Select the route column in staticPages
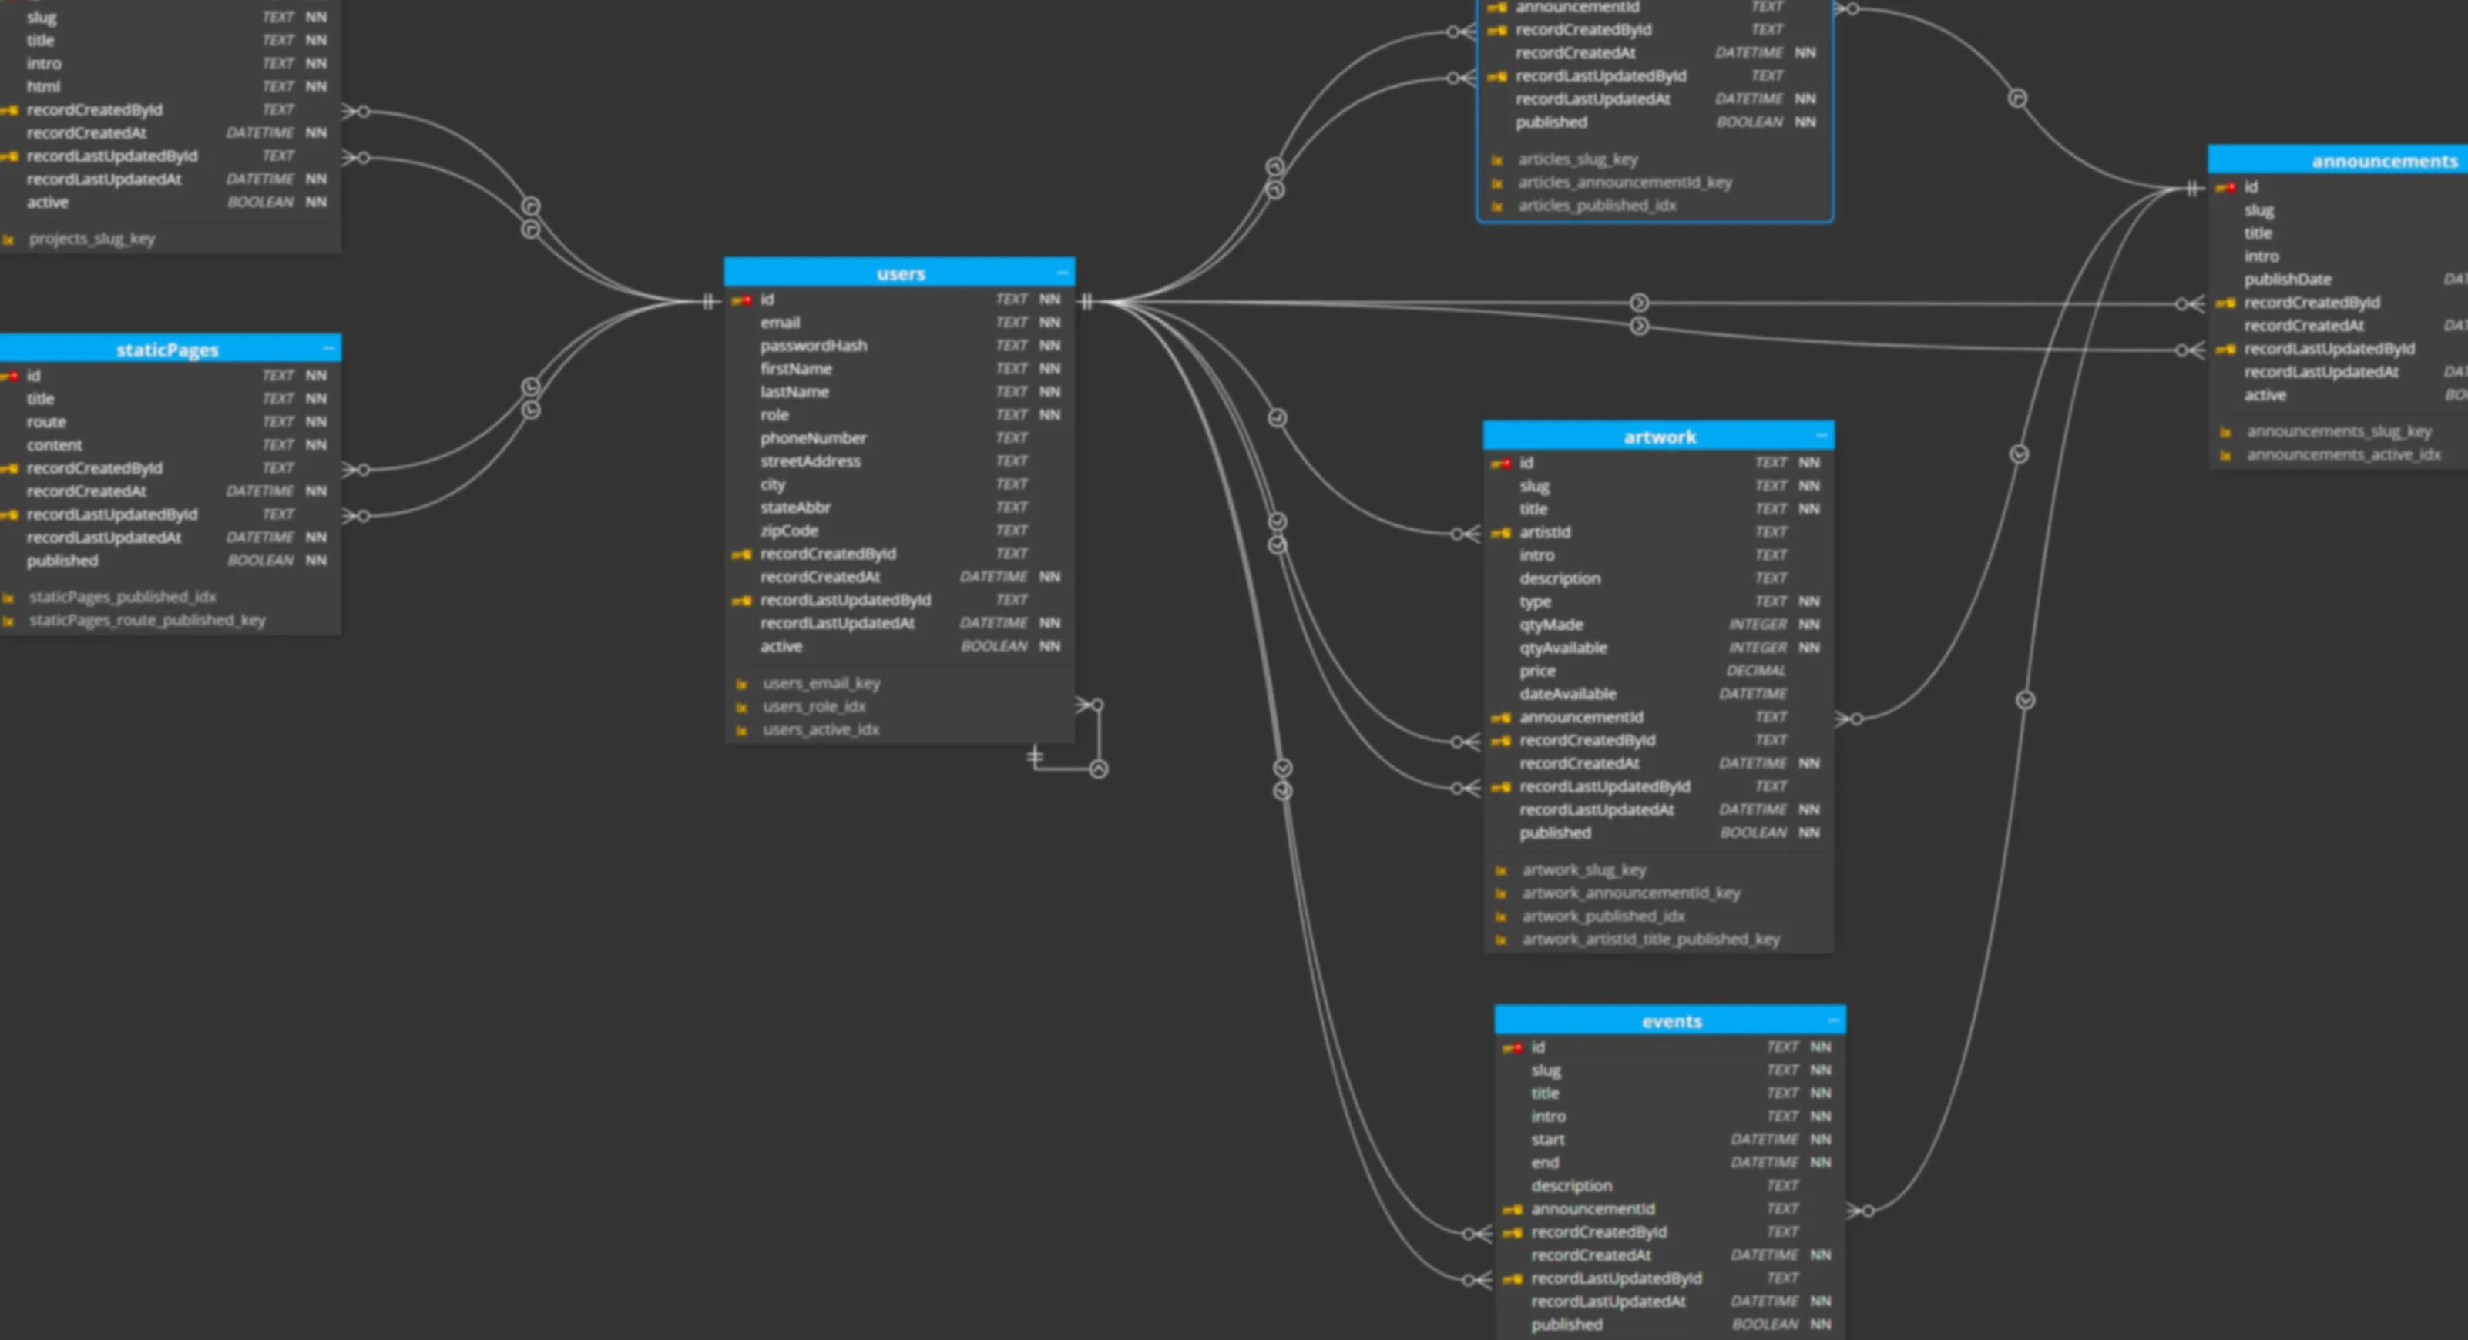 (46, 422)
